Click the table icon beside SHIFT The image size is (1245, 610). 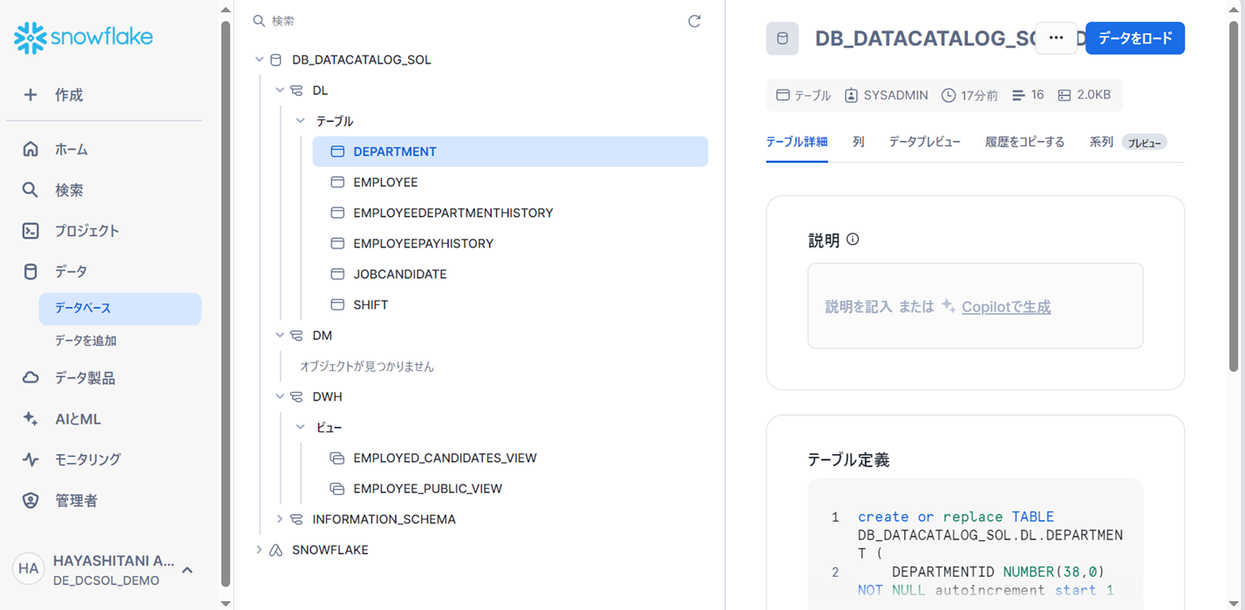337,304
